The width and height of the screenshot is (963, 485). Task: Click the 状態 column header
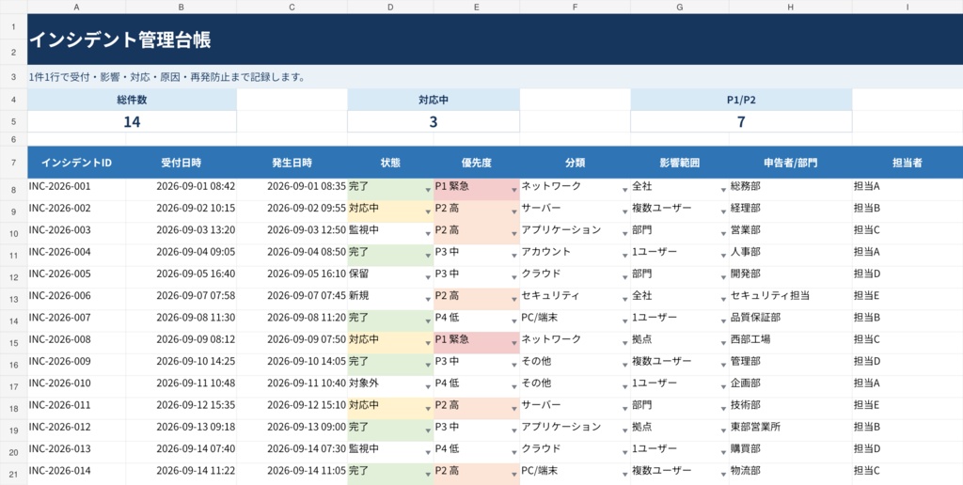tap(390, 163)
